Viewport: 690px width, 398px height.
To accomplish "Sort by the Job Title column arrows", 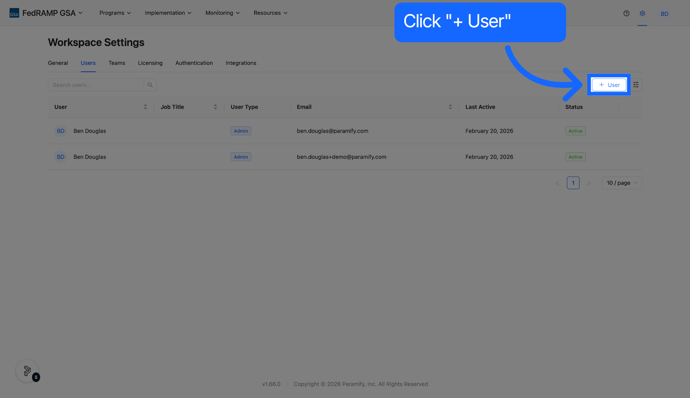I will [x=216, y=107].
